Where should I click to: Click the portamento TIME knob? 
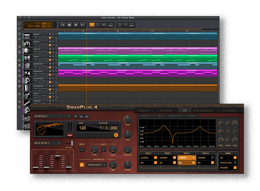113,164
